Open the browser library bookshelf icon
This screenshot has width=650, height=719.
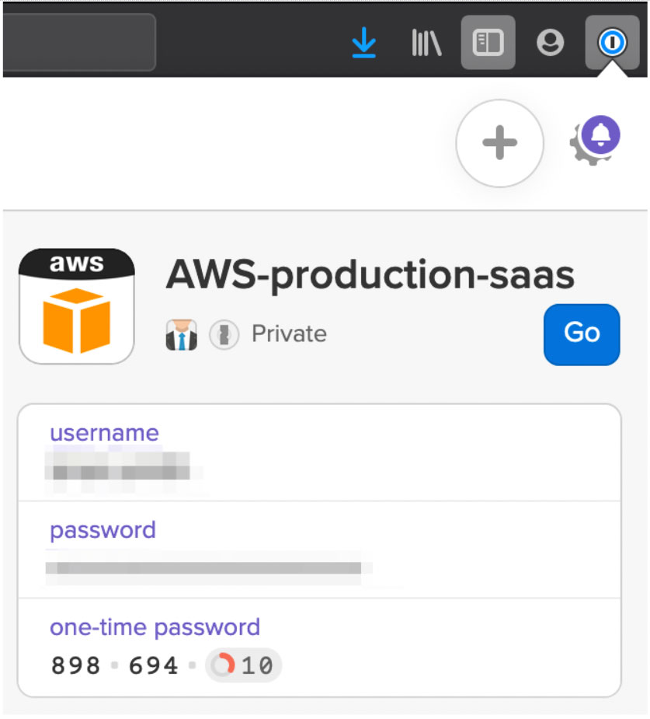(426, 43)
